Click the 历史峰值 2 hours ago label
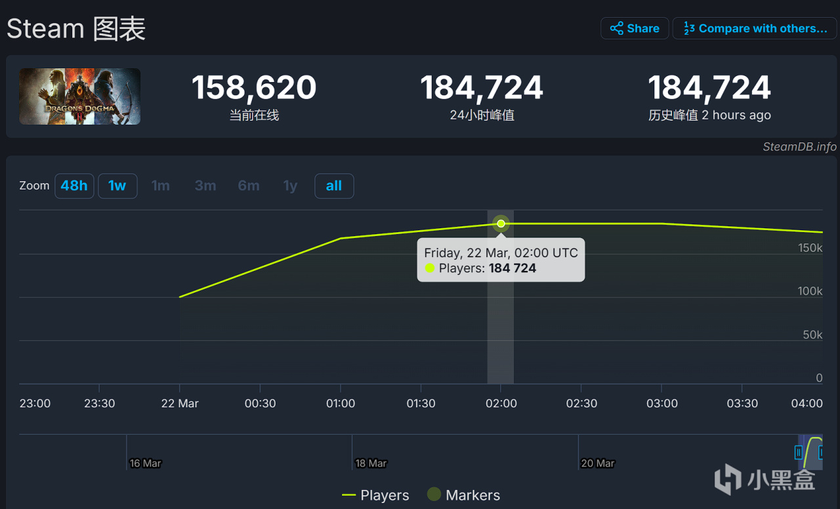 coord(709,115)
